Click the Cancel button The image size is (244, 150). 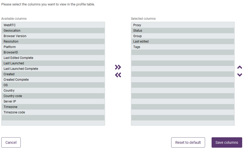11,142
